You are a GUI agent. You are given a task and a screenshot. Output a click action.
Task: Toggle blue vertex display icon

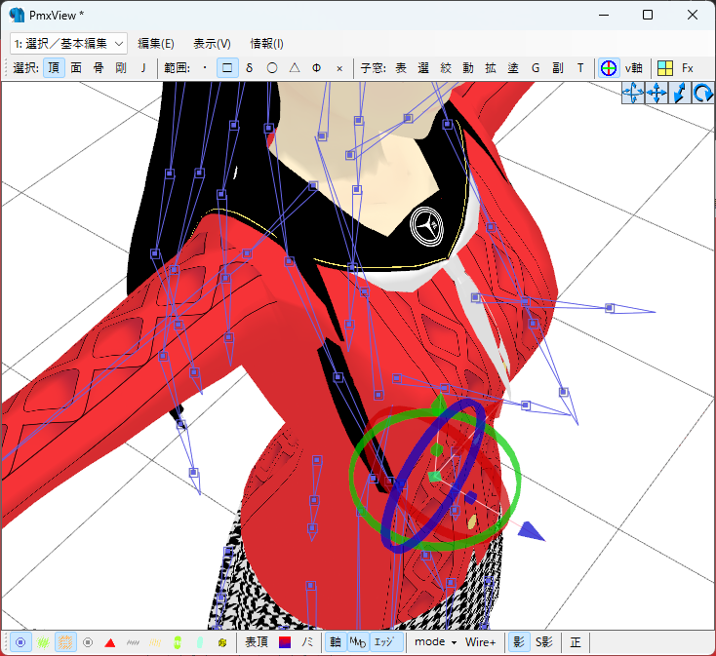20,642
